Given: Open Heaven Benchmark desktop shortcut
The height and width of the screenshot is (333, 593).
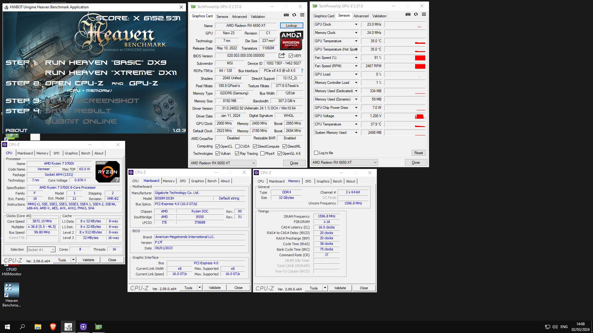Looking at the screenshot, I should point(11,295).
